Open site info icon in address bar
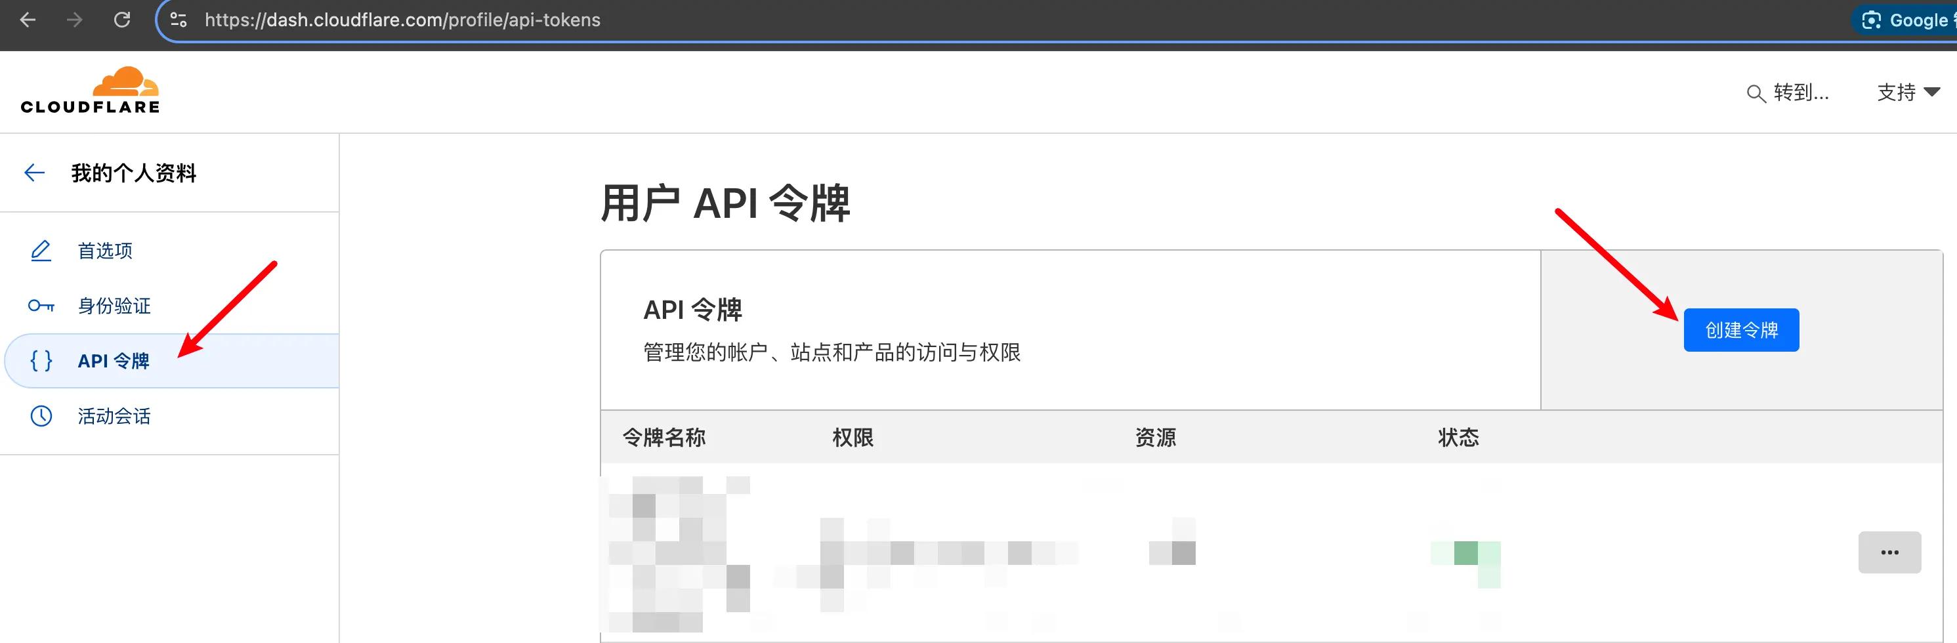The height and width of the screenshot is (643, 1957). (x=179, y=20)
